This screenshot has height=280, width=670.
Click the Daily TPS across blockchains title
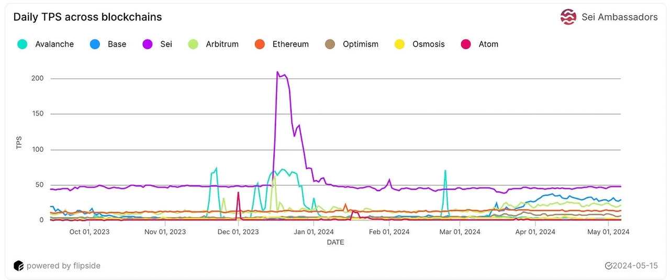(87, 17)
